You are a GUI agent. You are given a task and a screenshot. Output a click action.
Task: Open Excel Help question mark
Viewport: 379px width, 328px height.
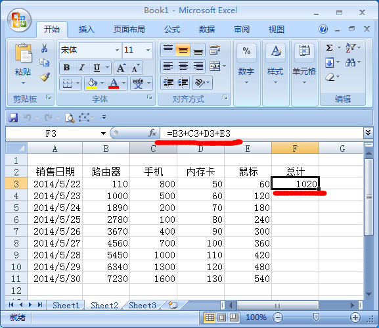[323, 30]
